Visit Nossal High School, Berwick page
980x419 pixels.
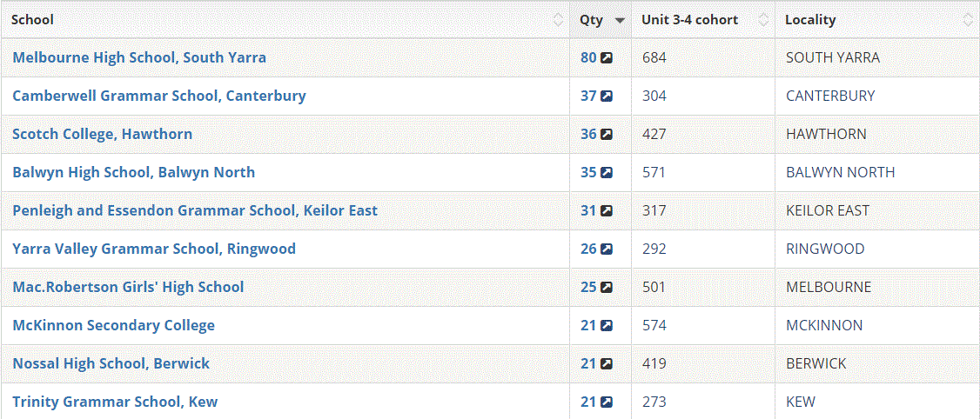(111, 363)
